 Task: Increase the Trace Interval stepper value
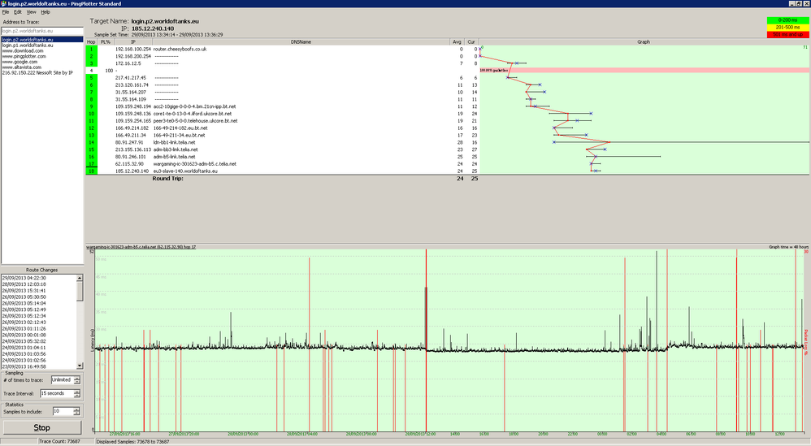77,392
